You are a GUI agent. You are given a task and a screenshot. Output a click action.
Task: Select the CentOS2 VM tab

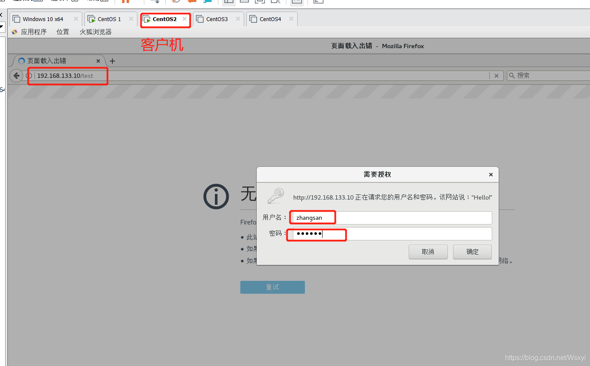point(165,19)
